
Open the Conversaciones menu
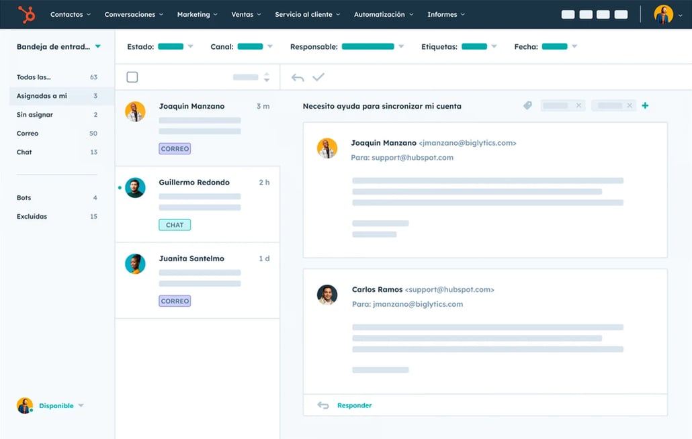(134, 15)
